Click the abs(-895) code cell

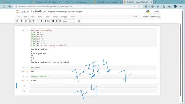(94, 68)
